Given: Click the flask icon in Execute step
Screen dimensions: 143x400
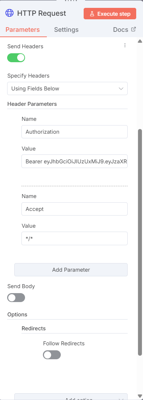Looking at the screenshot, I should (x=92, y=14).
